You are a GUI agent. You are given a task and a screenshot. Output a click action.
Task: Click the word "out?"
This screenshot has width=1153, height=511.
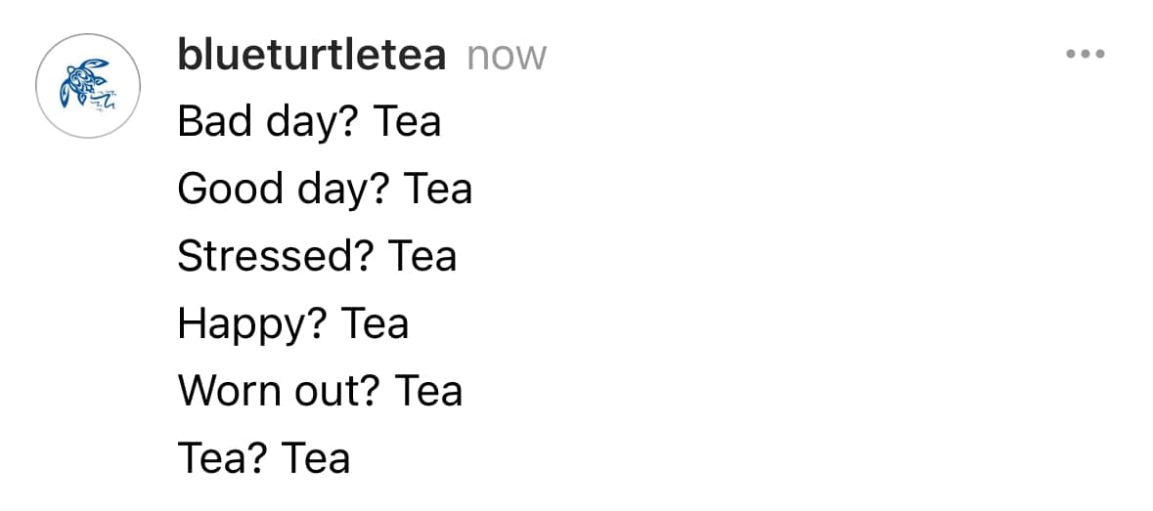pos(338,391)
